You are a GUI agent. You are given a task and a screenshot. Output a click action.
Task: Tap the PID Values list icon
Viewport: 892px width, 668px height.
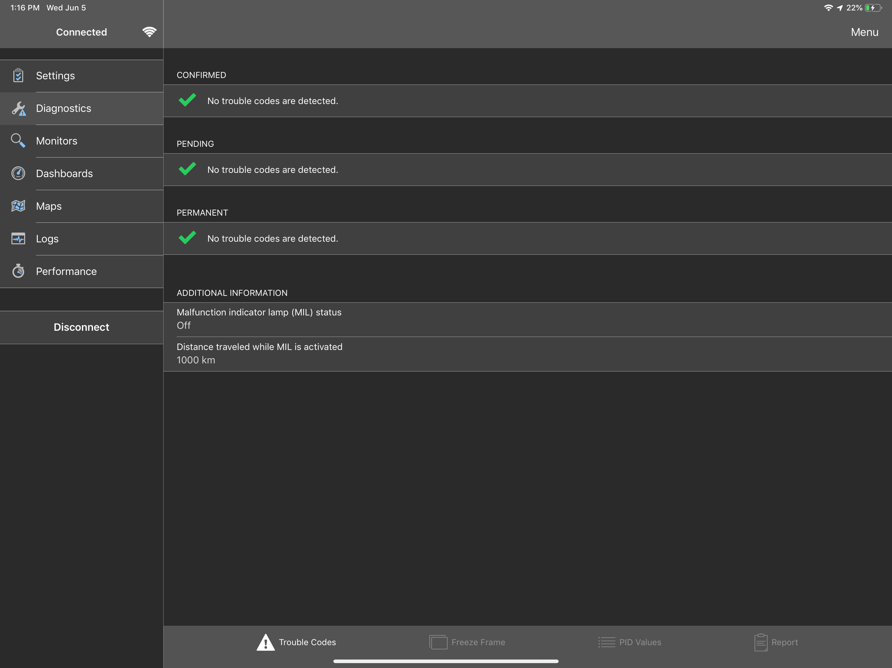pos(607,642)
